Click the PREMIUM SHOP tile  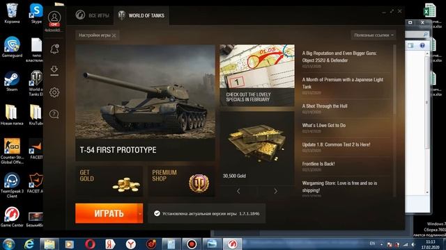[x=181, y=181]
